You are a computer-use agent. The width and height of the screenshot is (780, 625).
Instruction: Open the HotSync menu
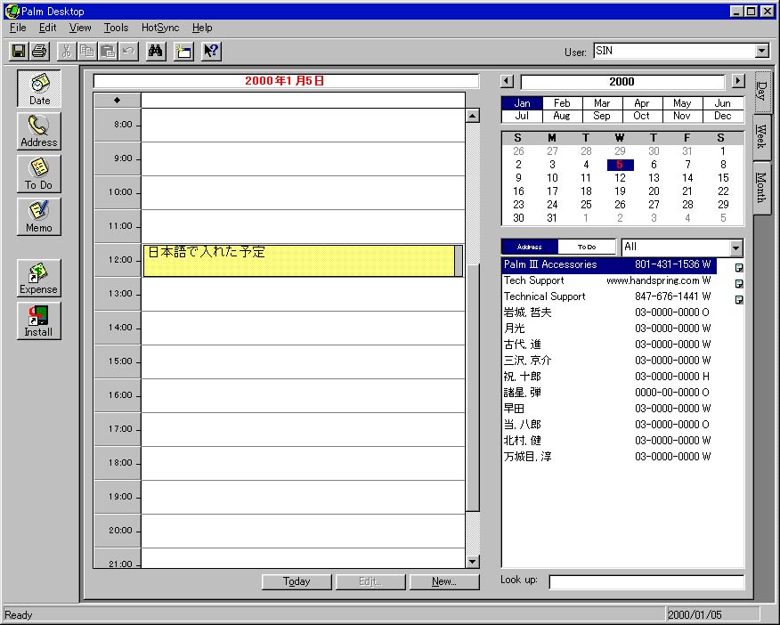[160, 28]
